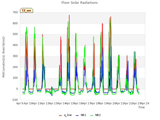
Task: Select the q_line legend label
Action: pos(68,115)
